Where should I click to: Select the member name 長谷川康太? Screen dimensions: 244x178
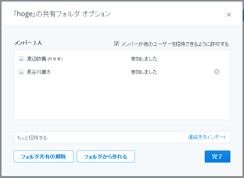tap(39, 72)
